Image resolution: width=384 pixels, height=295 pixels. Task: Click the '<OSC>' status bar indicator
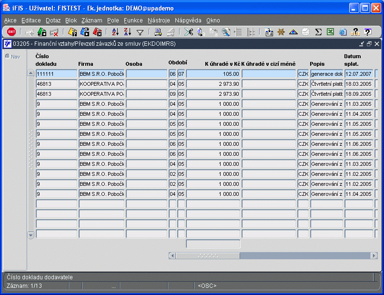(207, 285)
